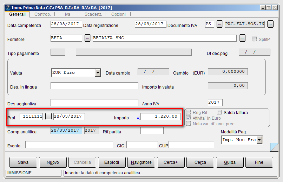The height and width of the screenshot is (182, 283).
Task: Open the Scadenz. tab
Action: 93,14
